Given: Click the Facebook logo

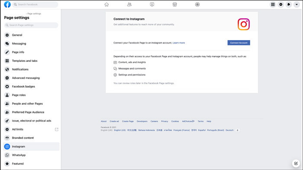Looking at the screenshot, I should pos(7,4).
